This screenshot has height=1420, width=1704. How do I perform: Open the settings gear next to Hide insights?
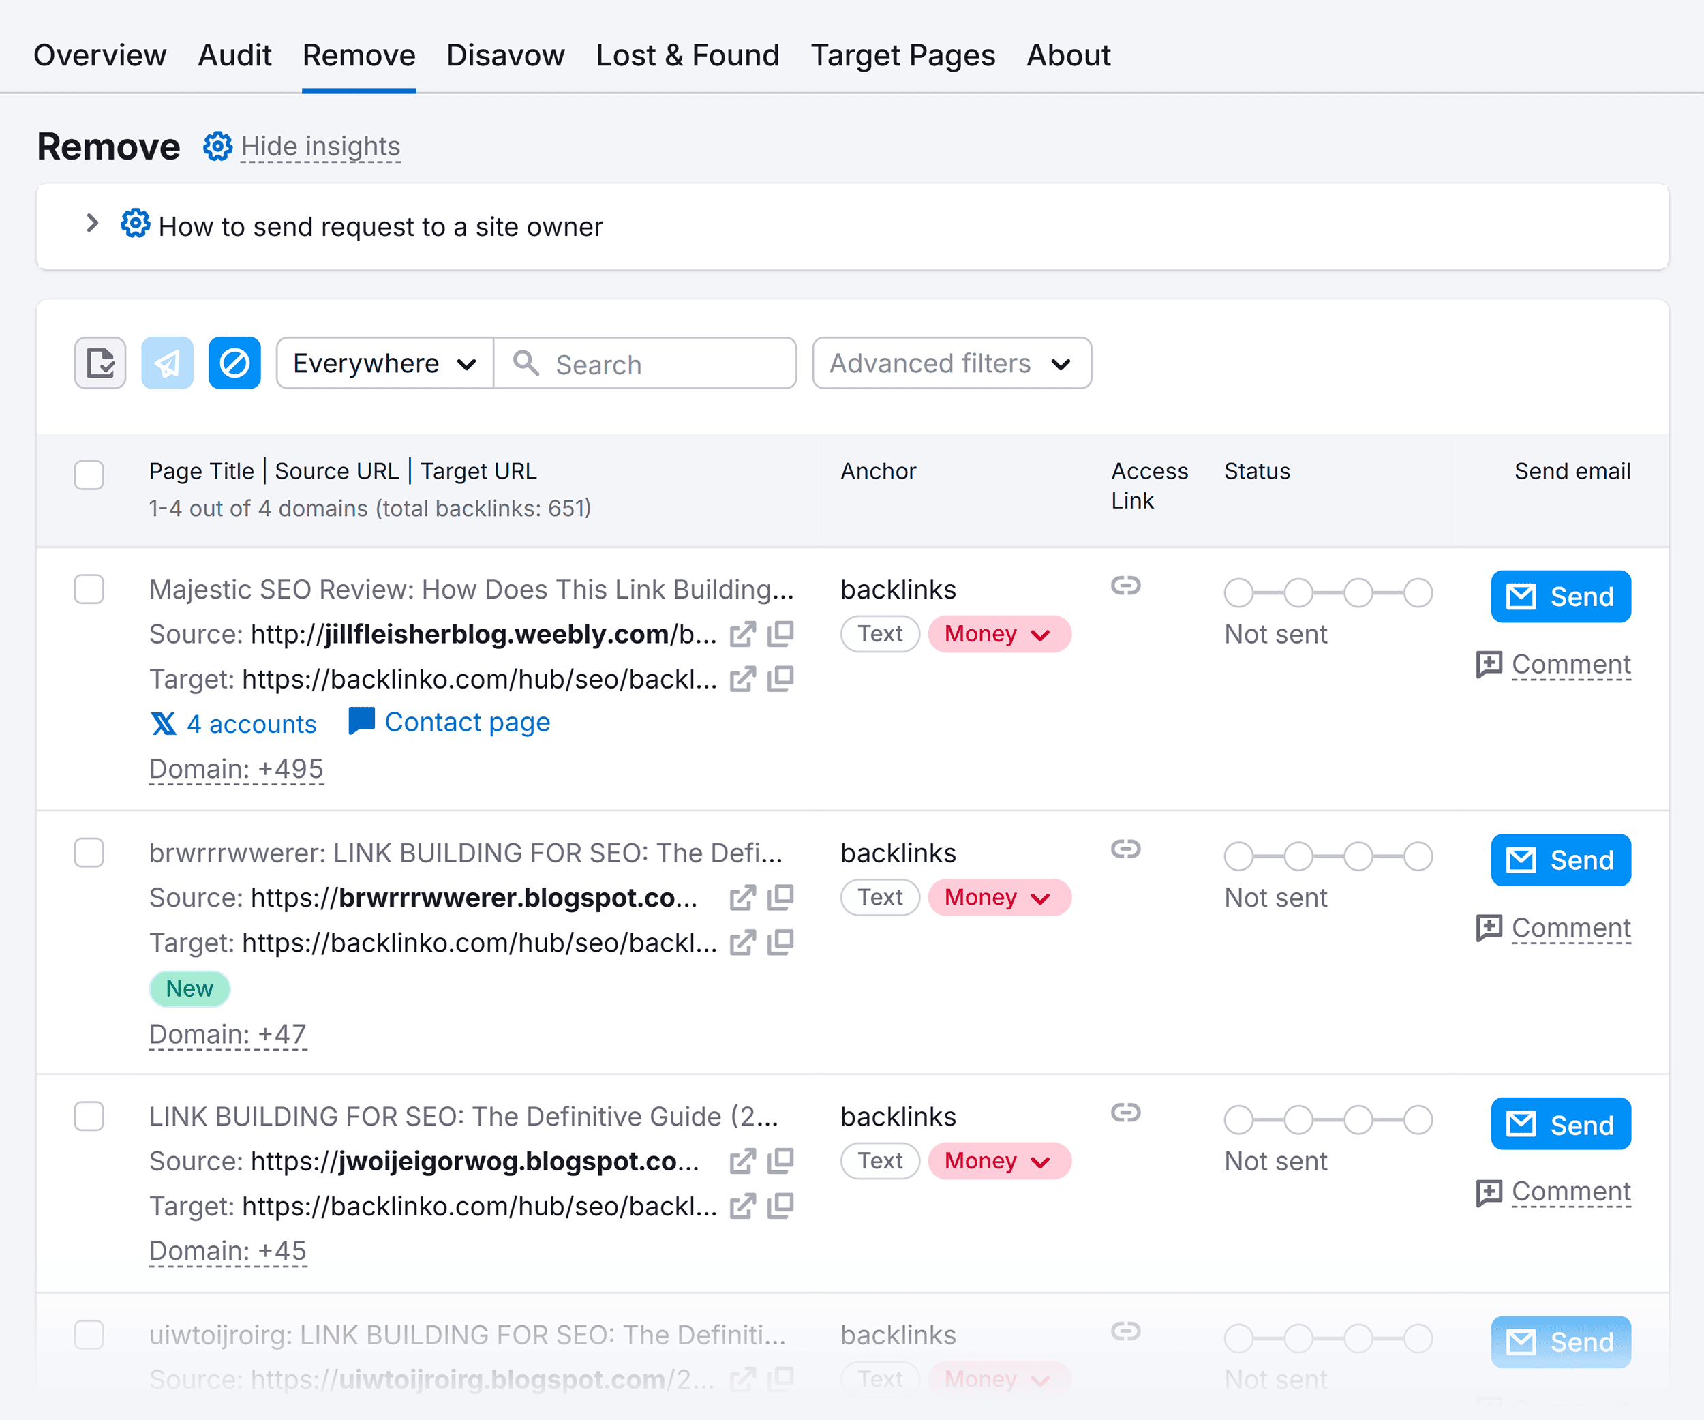[217, 147]
